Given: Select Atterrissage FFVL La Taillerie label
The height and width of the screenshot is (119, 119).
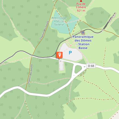Looking at the screenshot, I should 59,21.
